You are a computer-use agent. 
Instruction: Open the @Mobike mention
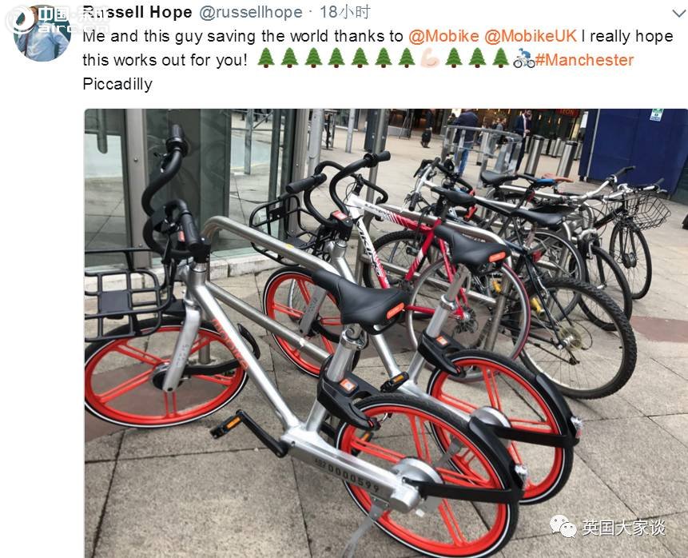click(x=443, y=36)
